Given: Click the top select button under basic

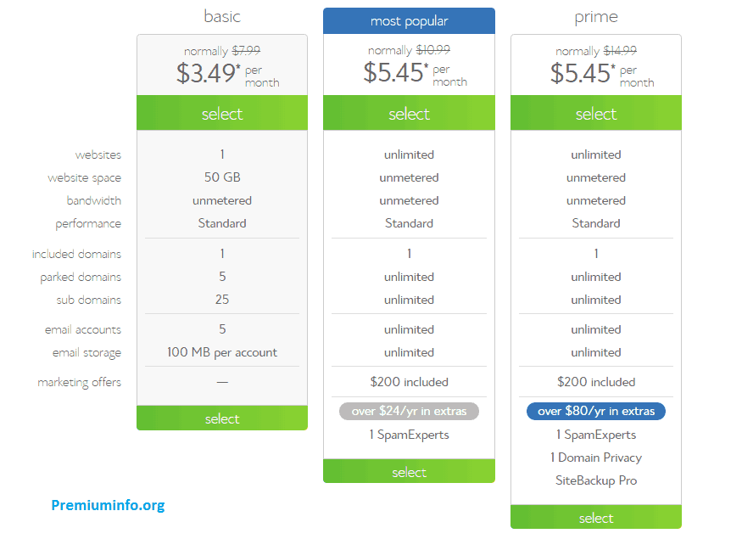Looking at the screenshot, I should [x=222, y=114].
